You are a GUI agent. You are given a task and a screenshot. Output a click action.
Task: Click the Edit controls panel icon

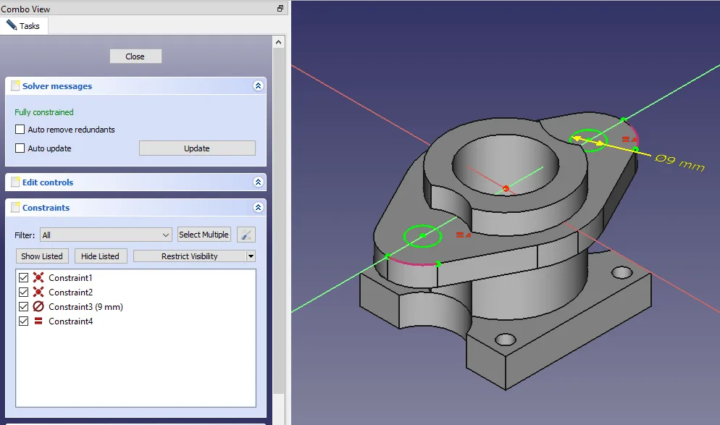coord(15,182)
